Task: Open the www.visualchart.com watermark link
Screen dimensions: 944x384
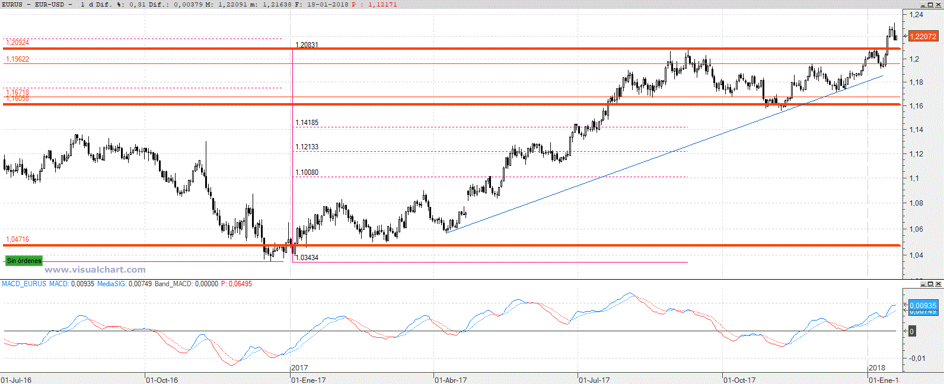Action: 95,270
